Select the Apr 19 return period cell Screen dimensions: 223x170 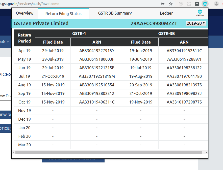click(x=24, y=51)
